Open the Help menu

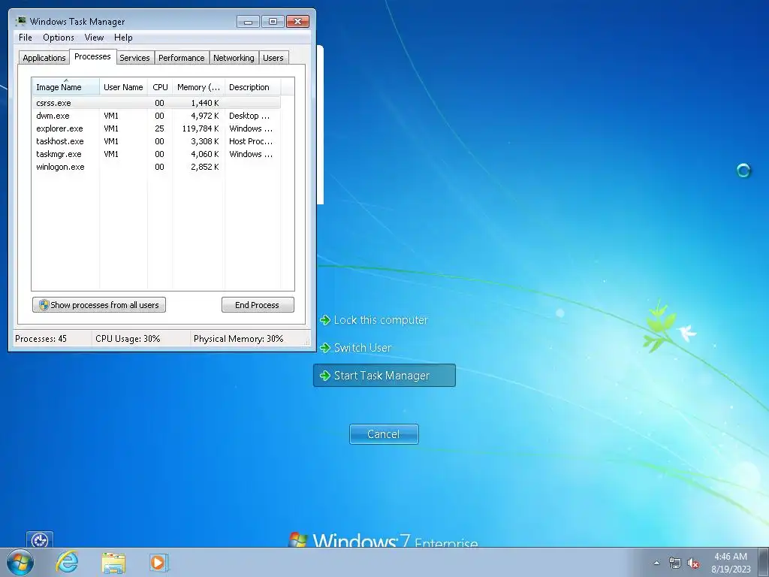(123, 38)
